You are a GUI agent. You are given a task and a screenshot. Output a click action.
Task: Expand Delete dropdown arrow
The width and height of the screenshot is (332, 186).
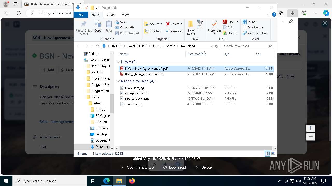pos(181,24)
